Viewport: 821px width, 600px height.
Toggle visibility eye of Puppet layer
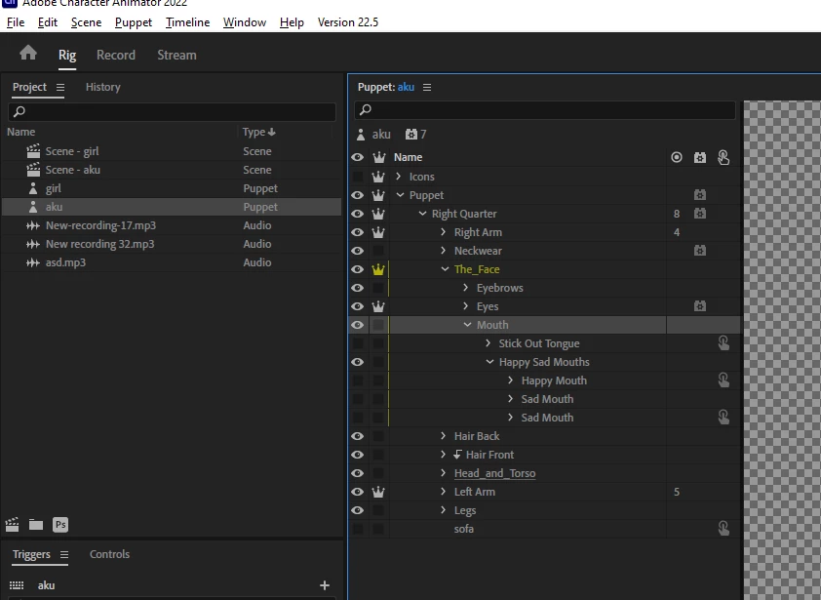[358, 195]
